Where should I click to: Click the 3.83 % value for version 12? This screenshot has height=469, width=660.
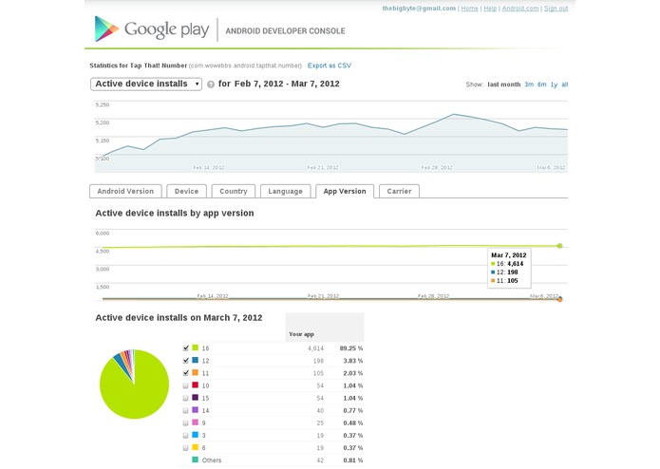[352, 361]
